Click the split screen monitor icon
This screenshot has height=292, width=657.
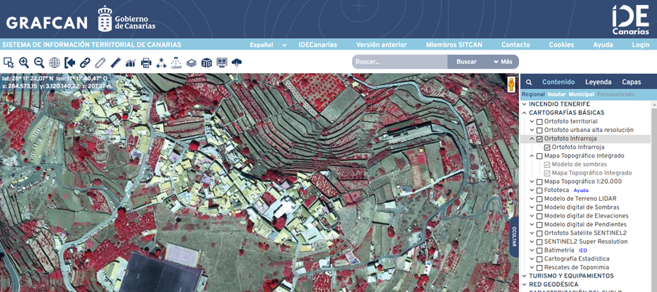point(222,63)
